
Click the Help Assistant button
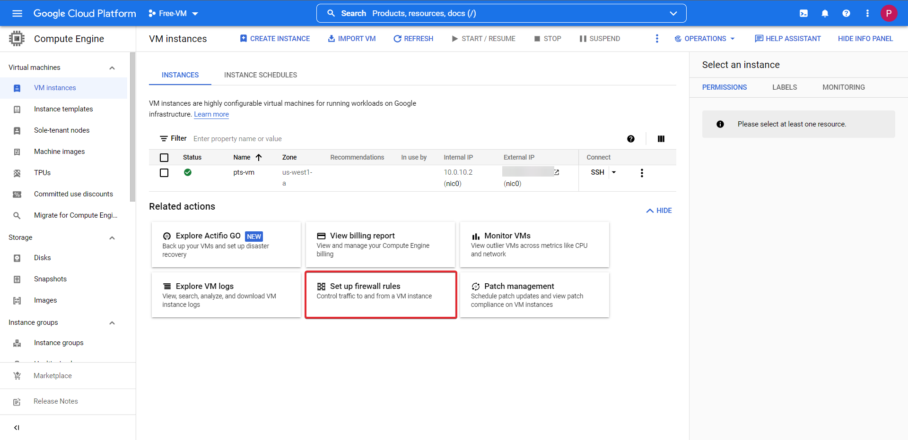[788, 39]
